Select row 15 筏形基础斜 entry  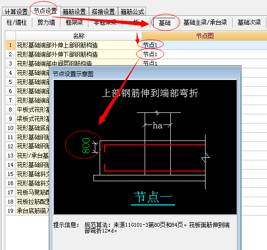coord(32,174)
